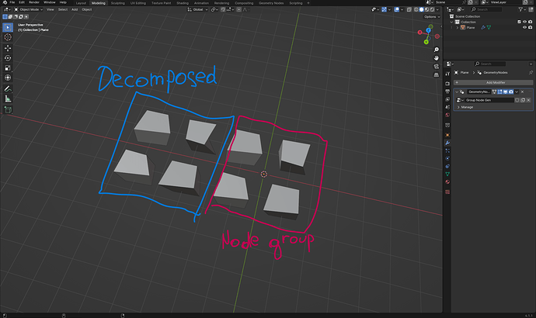Click the X axis on navigation gizmo
This screenshot has width=536, height=318.
[x=420, y=33]
